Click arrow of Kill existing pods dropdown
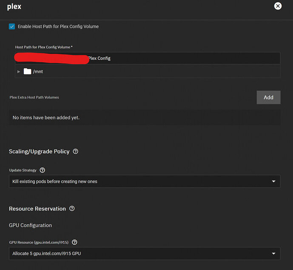 click(273, 181)
